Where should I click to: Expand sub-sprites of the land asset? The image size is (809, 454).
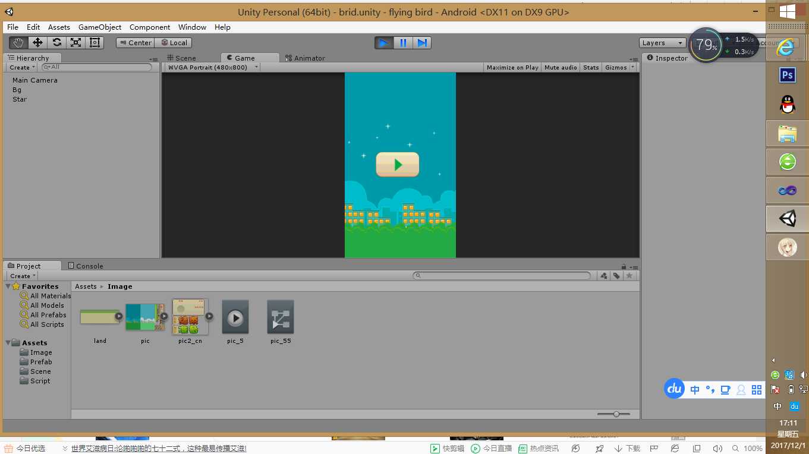119,317
